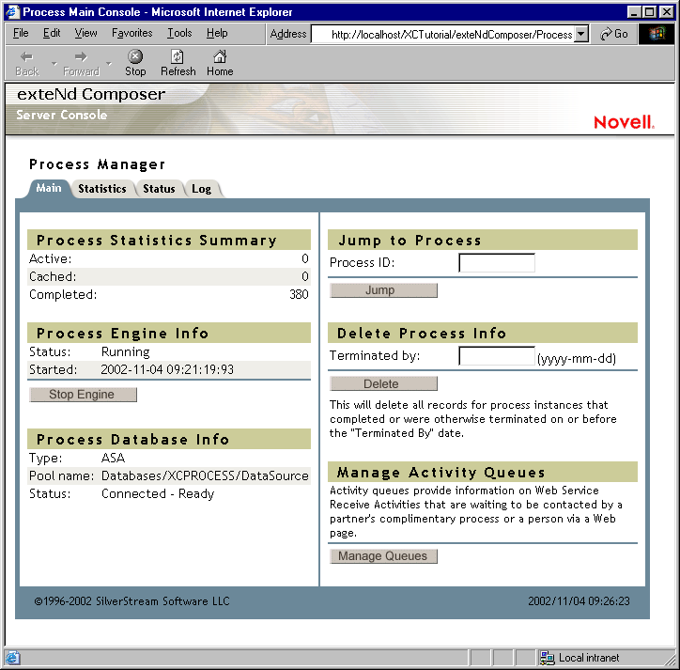Click the Started timestamp 2002-11-04 09:21:19:93

click(x=167, y=369)
